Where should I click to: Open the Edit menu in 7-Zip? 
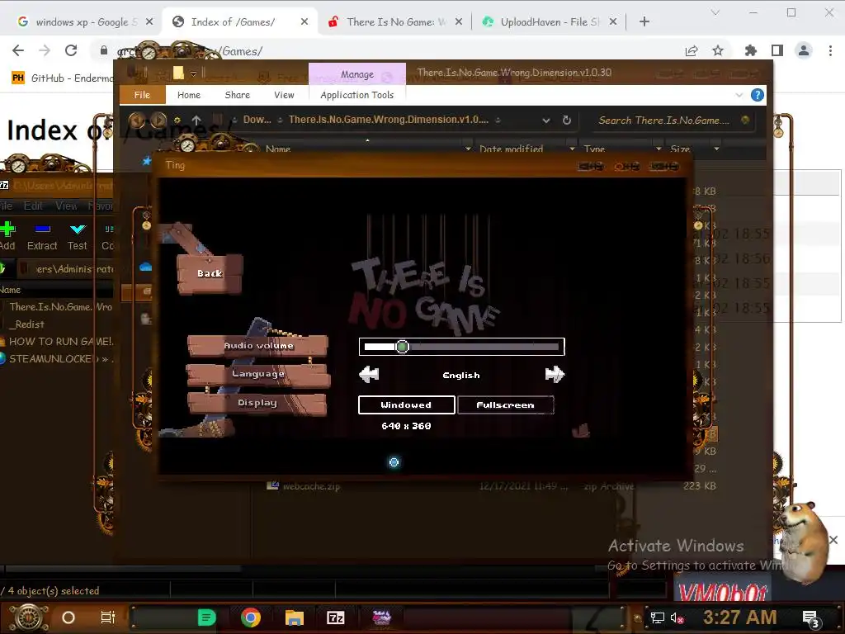coord(33,206)
